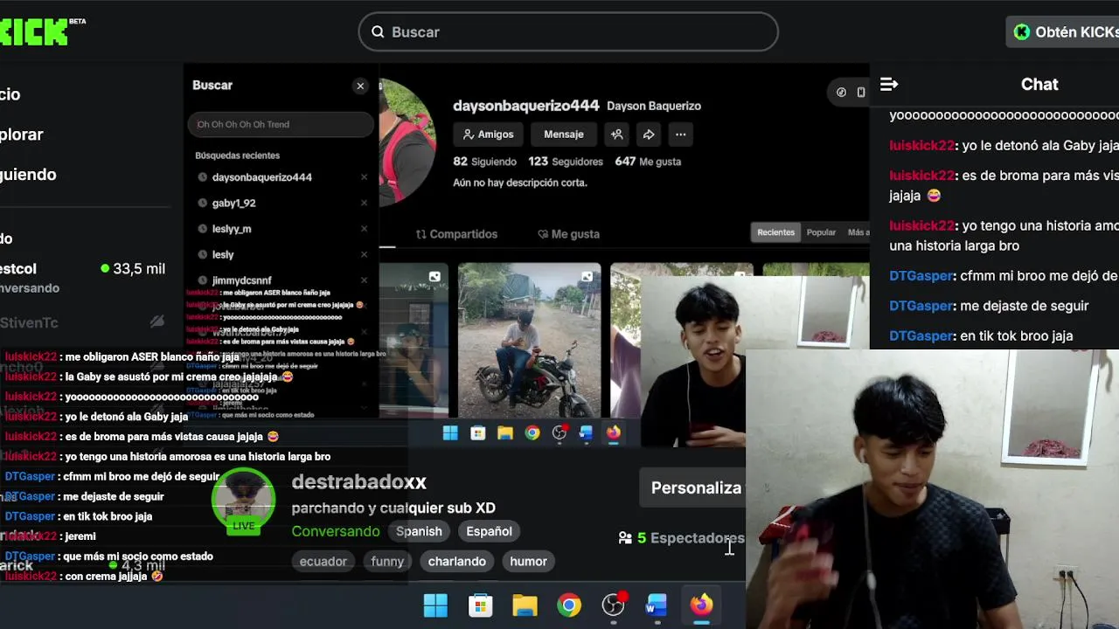Click the Amigos button on profile

coord(488,135)
